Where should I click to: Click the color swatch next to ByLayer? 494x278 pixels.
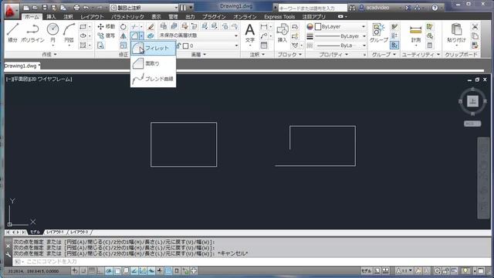[x=318, y=27]
